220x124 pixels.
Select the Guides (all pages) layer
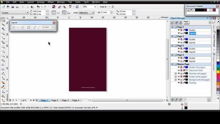197,68
